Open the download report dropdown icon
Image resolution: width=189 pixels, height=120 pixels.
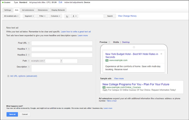[74, 16]
